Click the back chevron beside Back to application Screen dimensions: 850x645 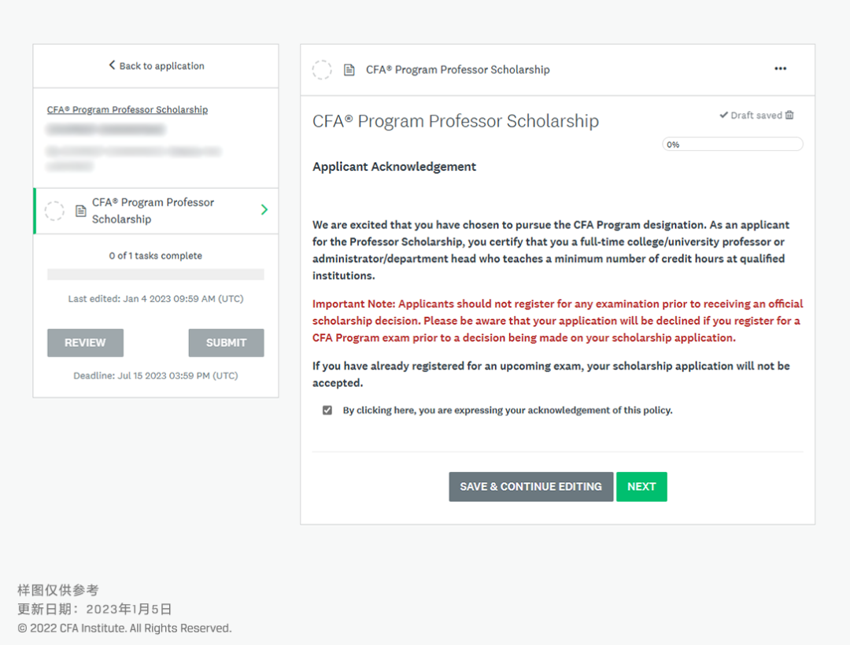point(112,65)
